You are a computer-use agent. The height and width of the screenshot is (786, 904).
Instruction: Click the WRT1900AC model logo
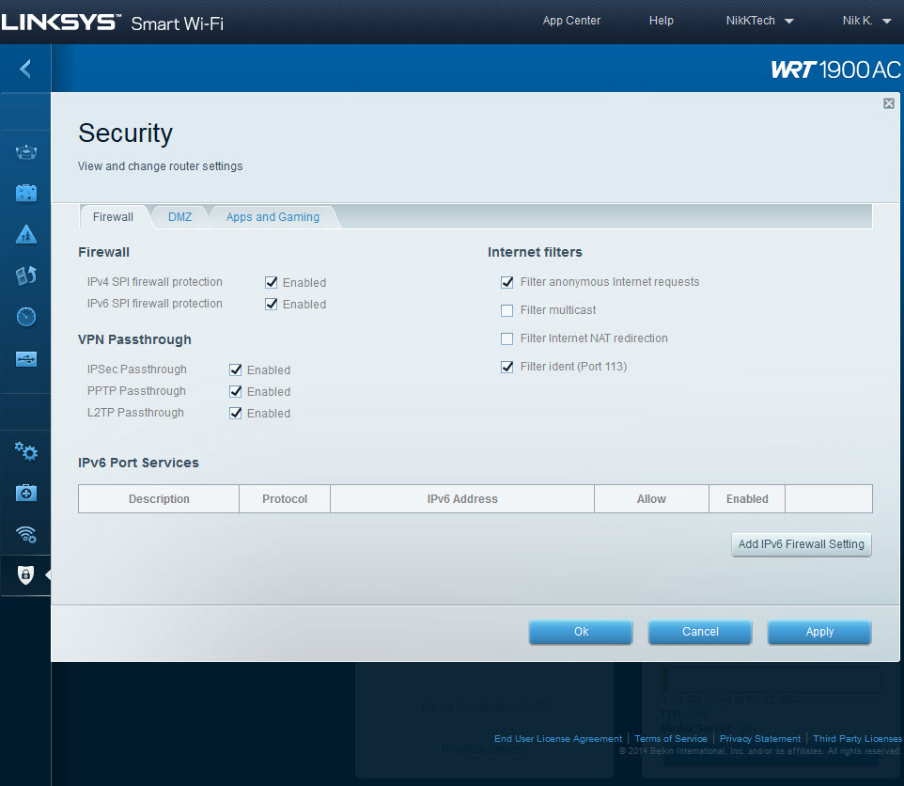coord(835,70)
